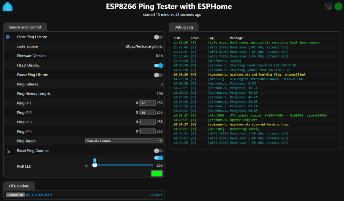
Task: Select the OTA Update tab
Action: click(x=19, y=186)
